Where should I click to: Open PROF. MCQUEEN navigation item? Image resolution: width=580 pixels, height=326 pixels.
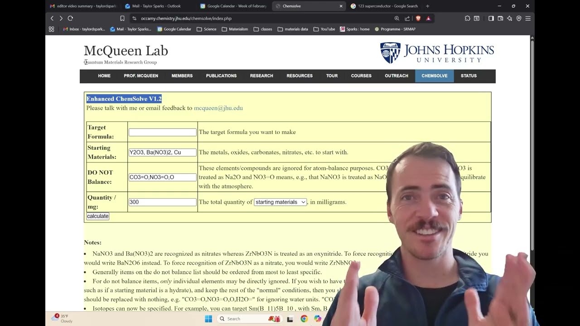click(x=141, y=76)
